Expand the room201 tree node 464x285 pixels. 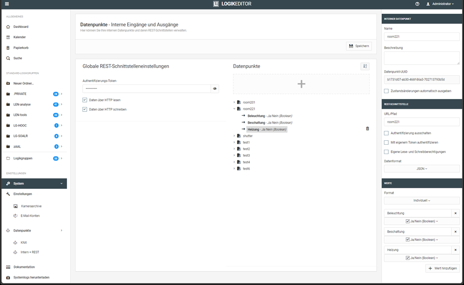[234, 102]
